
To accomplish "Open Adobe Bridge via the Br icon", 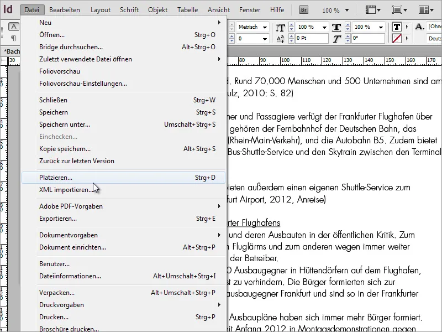I will tap(303, 10).
